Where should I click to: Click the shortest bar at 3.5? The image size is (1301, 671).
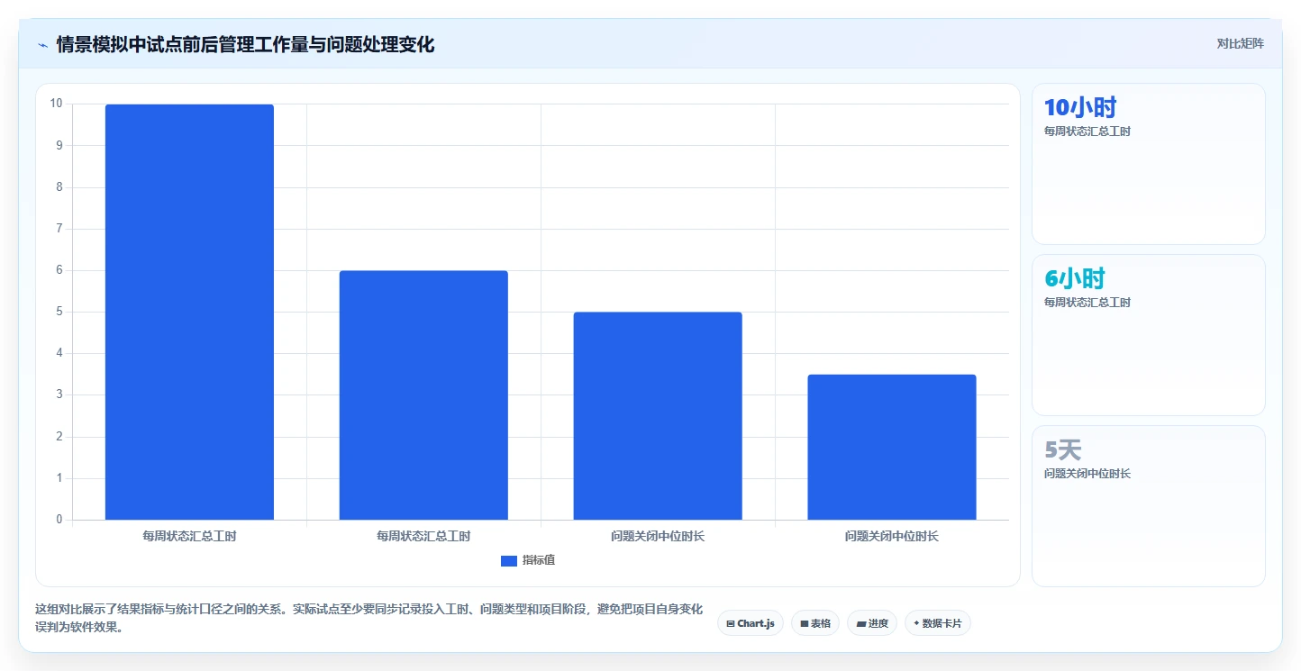click(x=892, y=447)
